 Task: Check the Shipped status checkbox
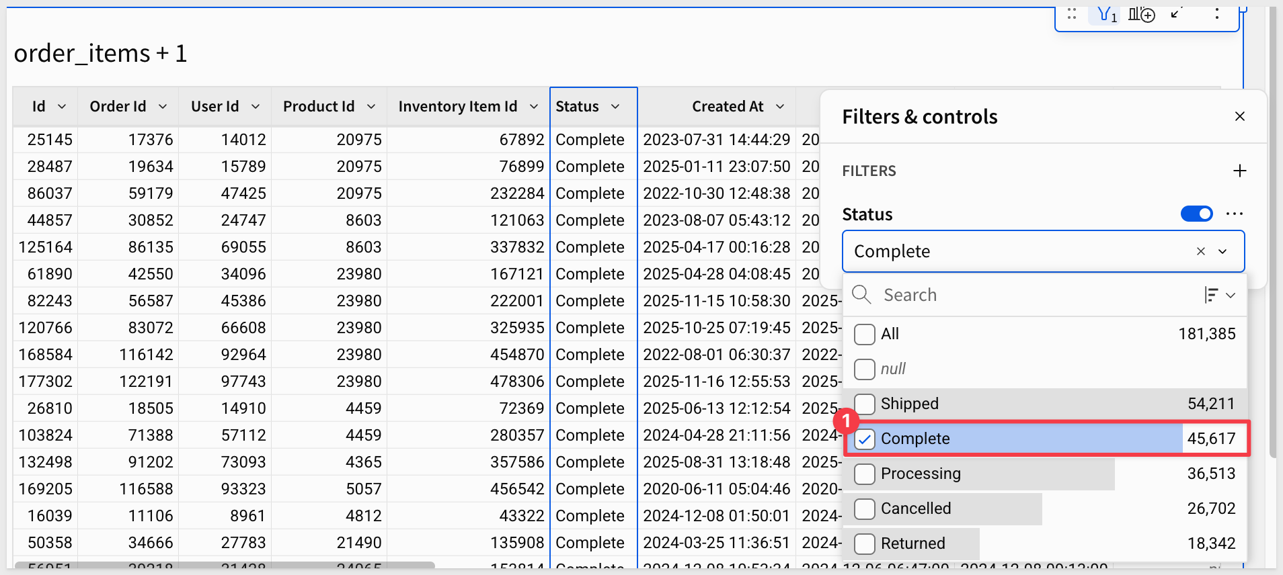(865, 404)
